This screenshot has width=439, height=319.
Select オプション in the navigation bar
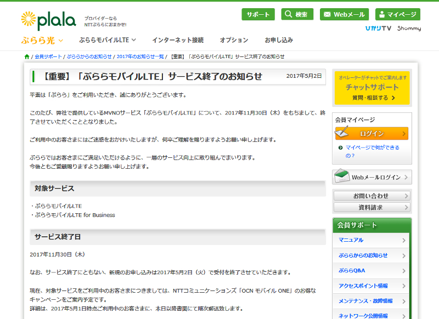point(234,39)
